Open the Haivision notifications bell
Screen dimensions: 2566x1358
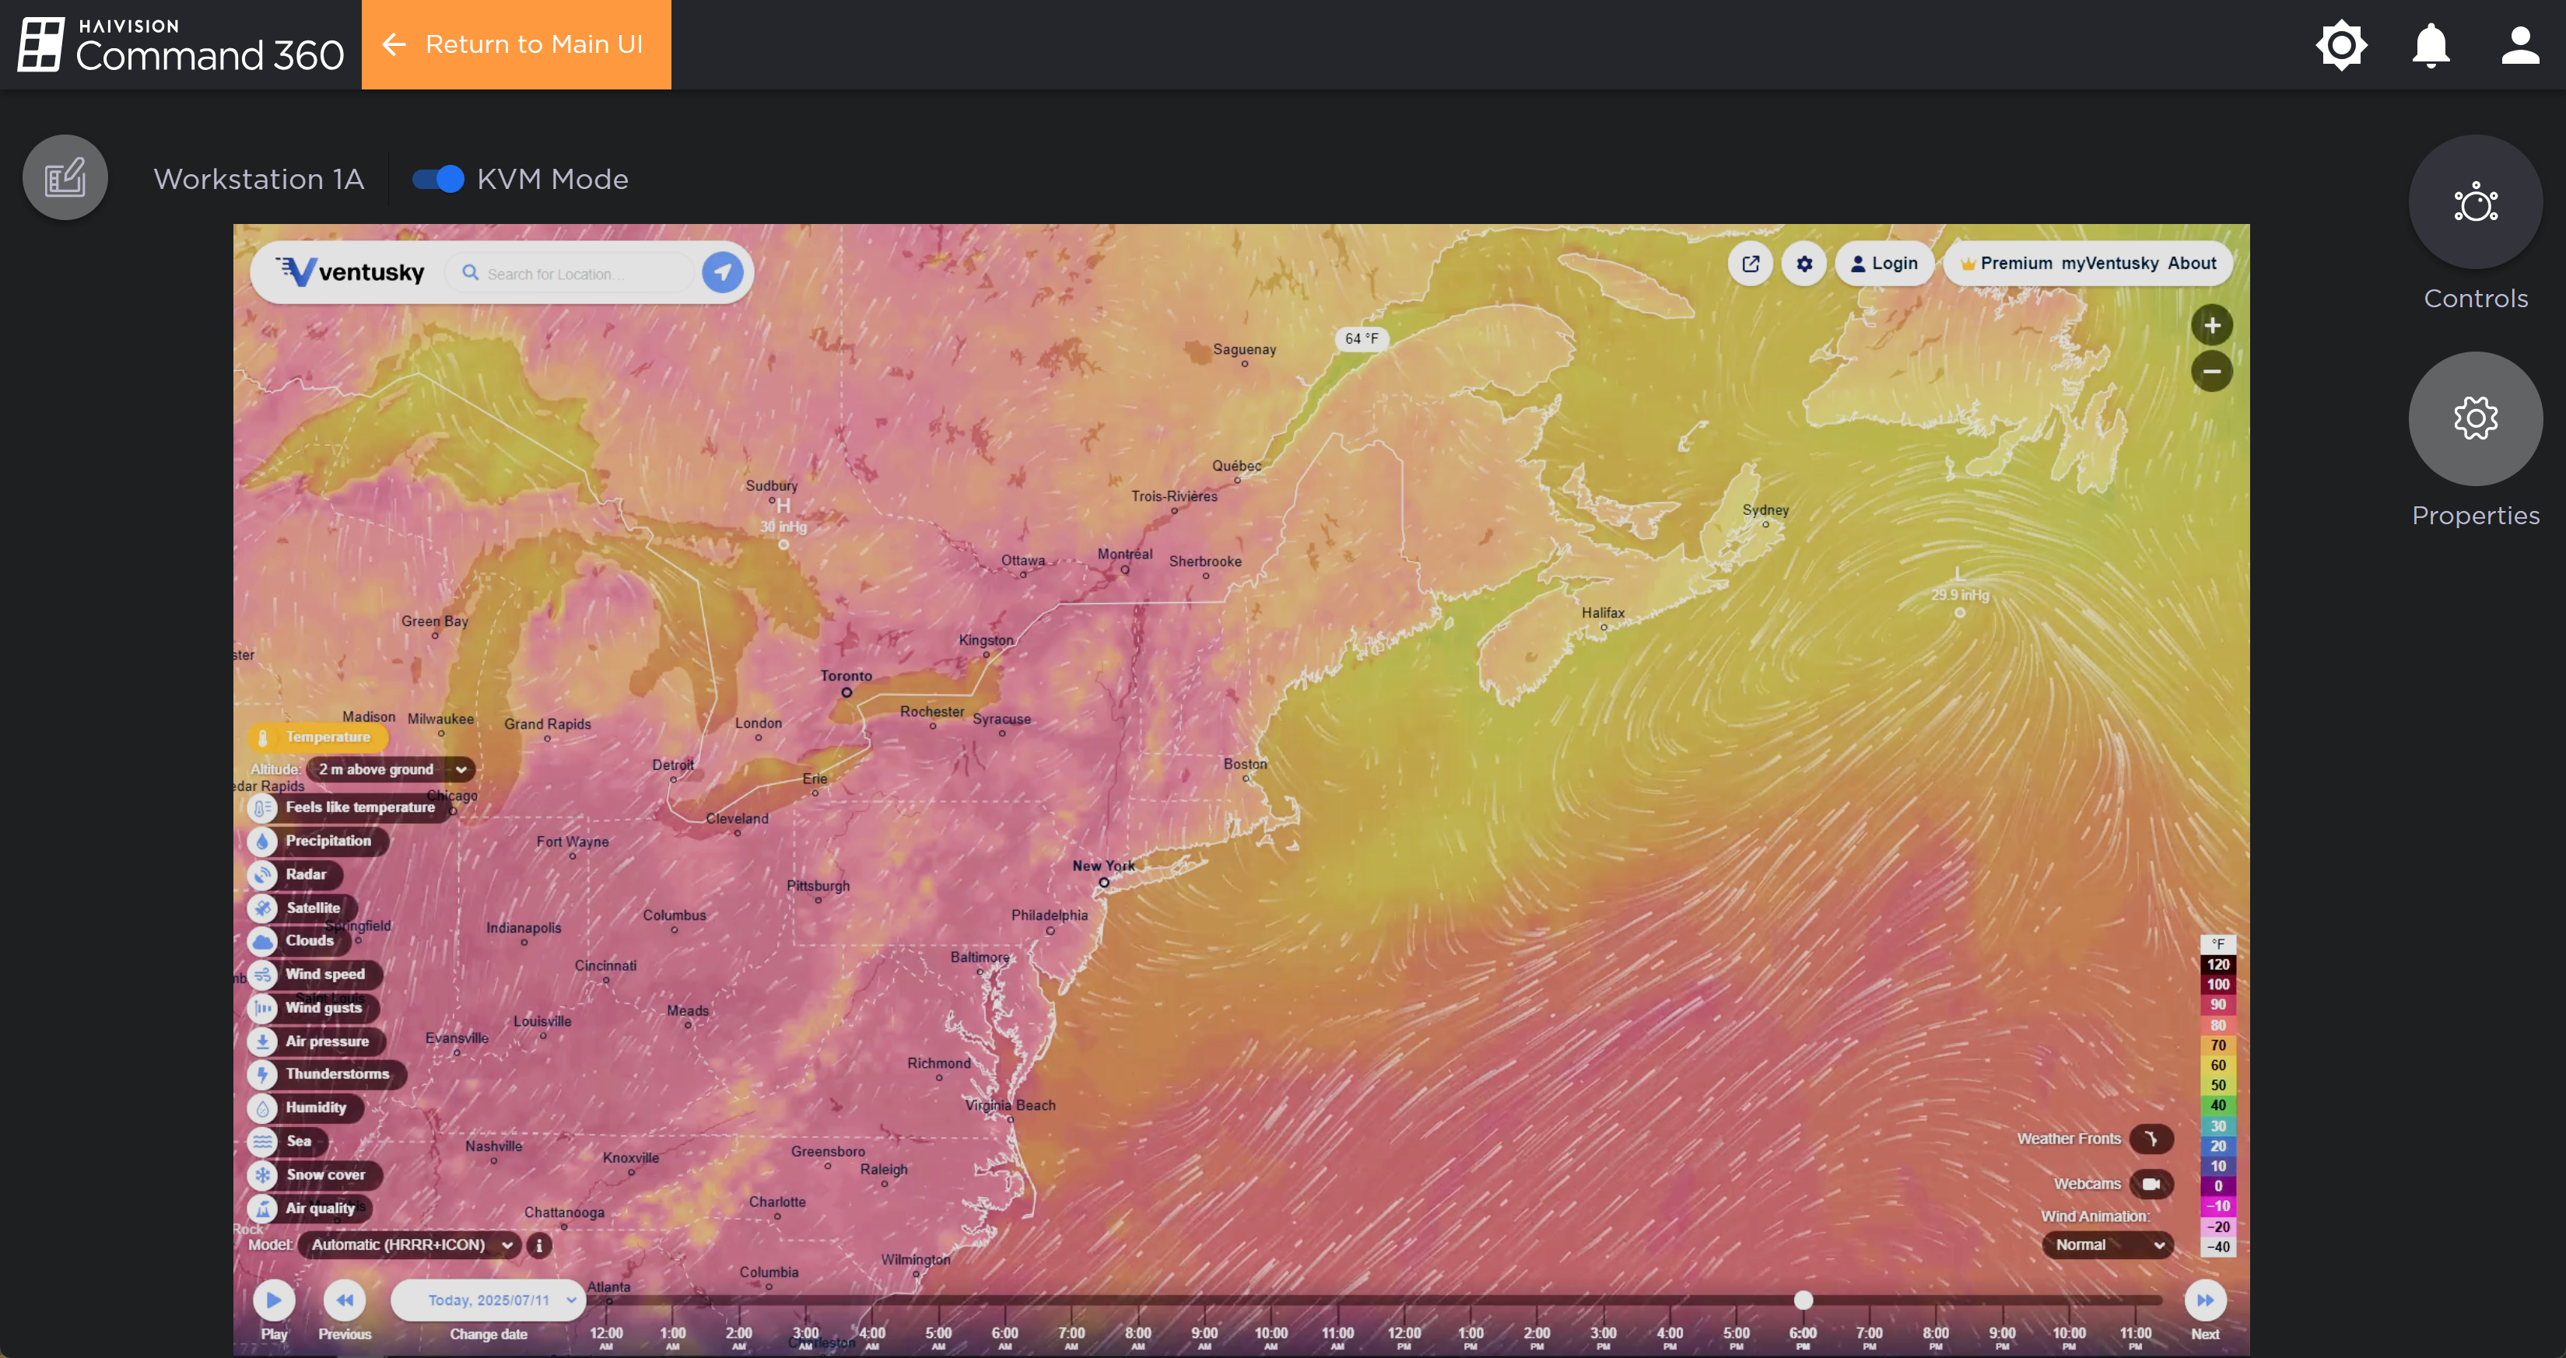click(2431, 45)
